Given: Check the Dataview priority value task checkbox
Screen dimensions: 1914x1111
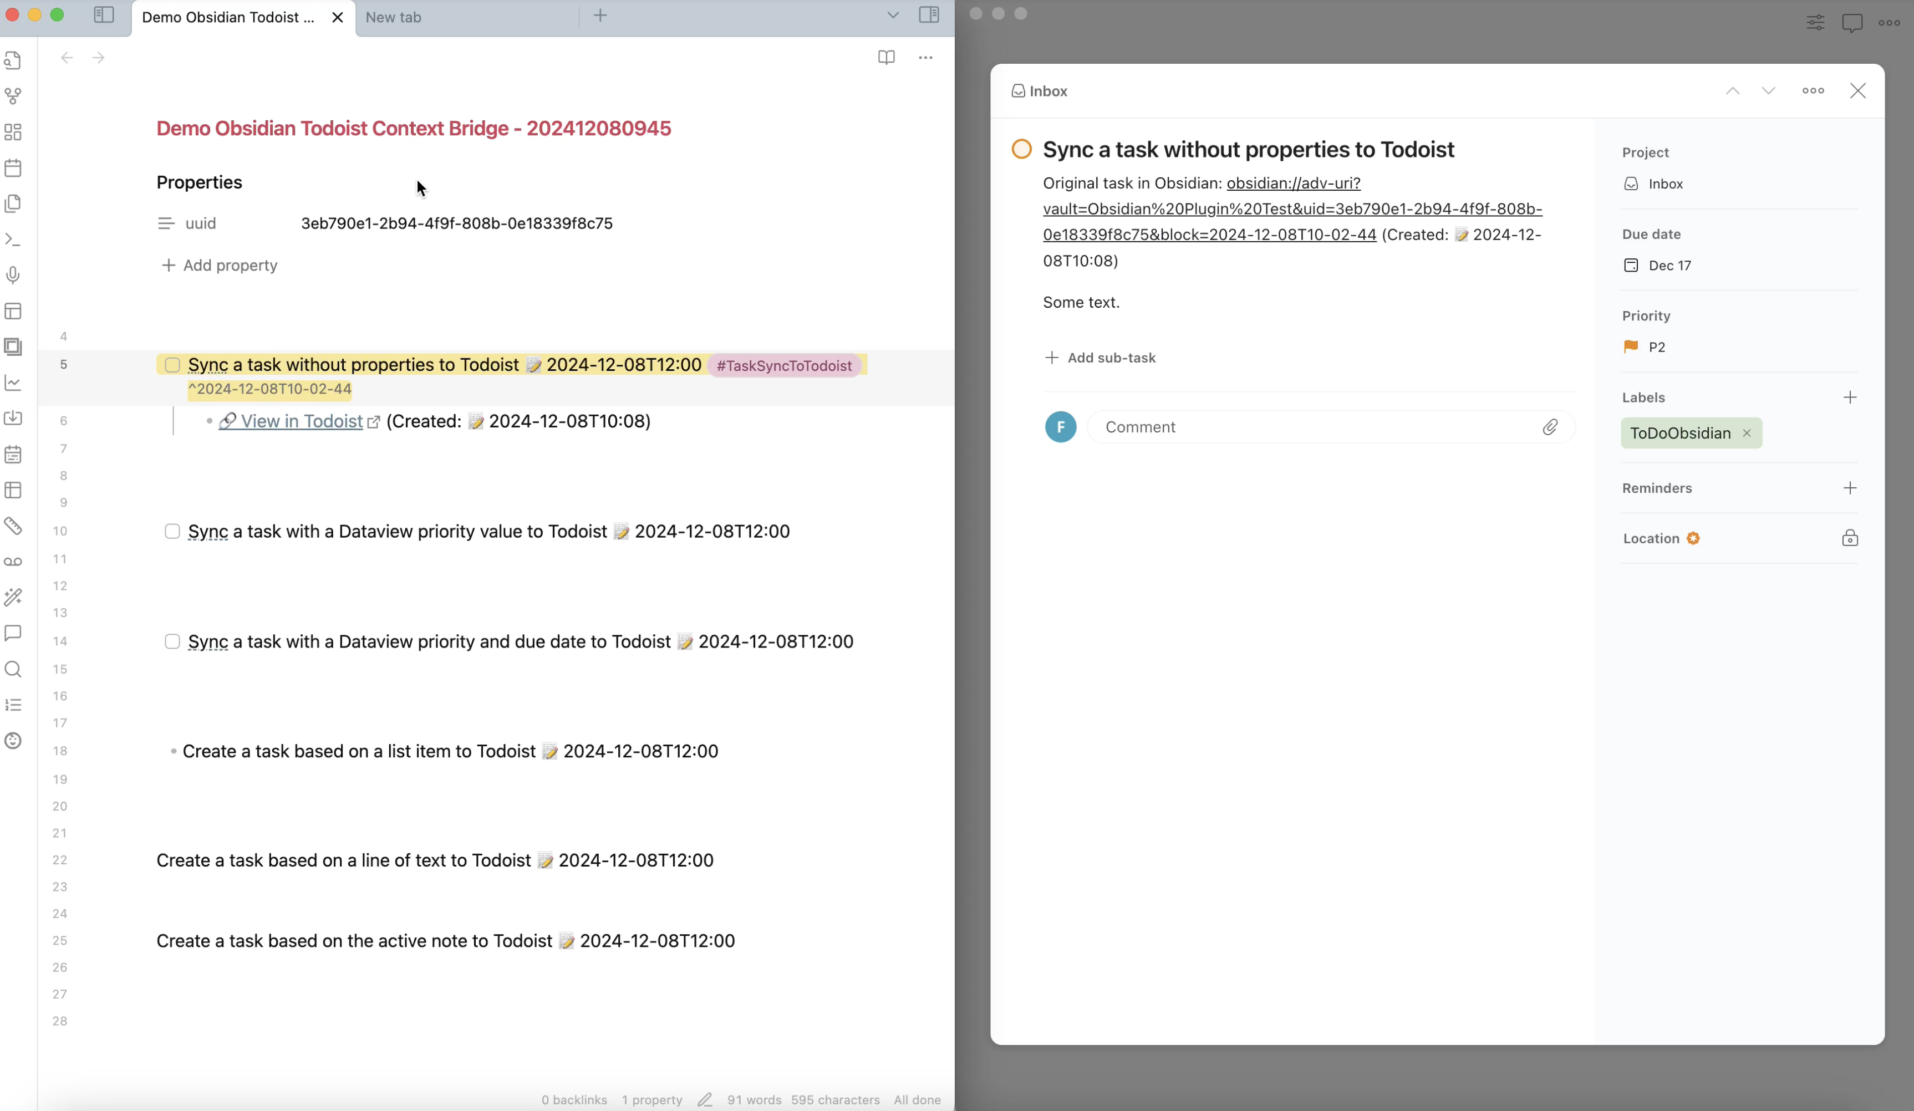Looking at the screenshot, I should coord(172,532).
